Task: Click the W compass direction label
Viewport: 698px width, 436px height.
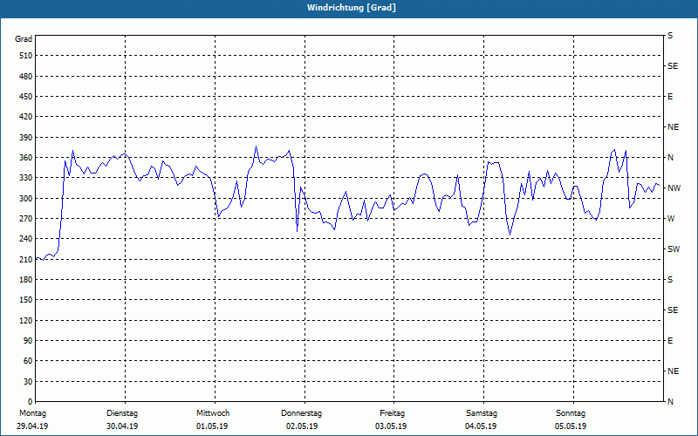Action: [671, 219]
